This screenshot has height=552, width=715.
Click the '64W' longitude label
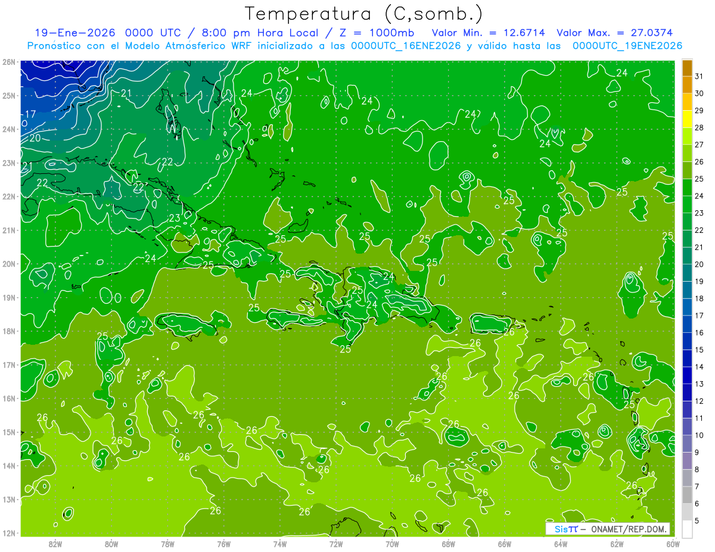[561, 544]
